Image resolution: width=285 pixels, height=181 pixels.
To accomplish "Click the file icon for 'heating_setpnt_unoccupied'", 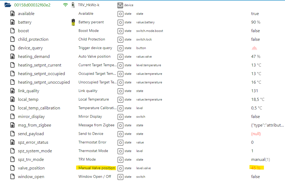I will tap(12, 82).
